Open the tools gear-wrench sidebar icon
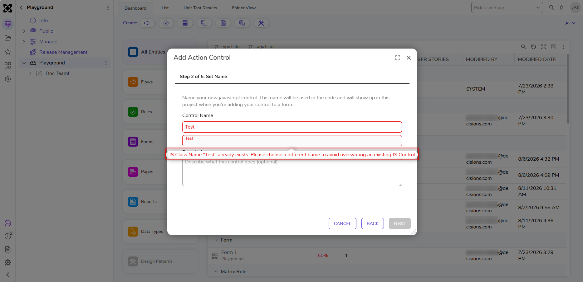Screen dimensions: 583x282 [8, 262]
